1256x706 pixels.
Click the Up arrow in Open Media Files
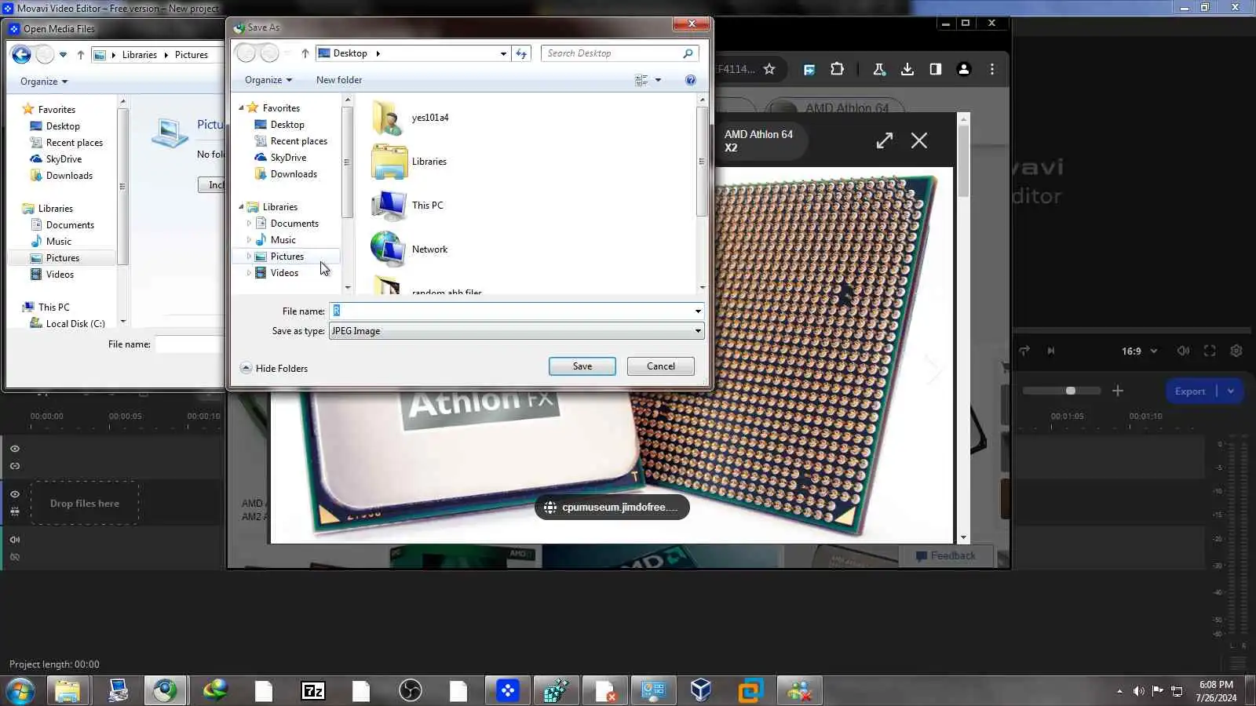[x=80, y=55]
